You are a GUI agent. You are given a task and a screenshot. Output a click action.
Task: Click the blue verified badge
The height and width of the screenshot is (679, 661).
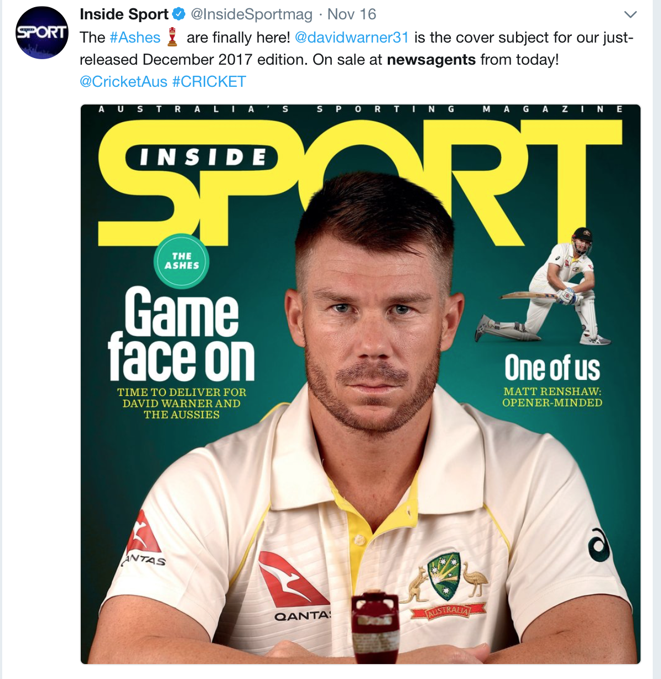(179, 14)
